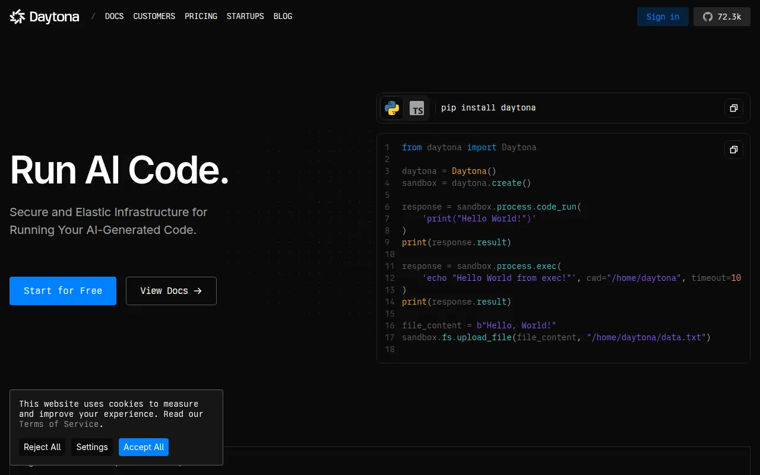The image size is (760, 475).
Task: Click Start for Free
Action: (63, 291)
